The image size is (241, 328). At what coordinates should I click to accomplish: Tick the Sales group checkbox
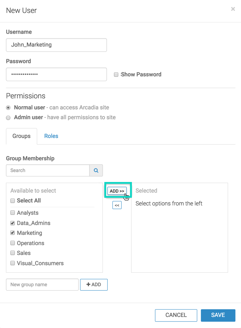[12, 253]
